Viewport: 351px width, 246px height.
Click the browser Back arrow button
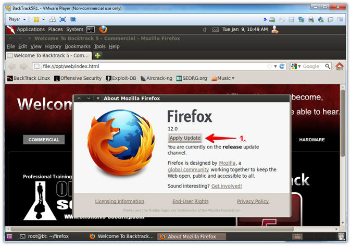click(x=12, y=66)
